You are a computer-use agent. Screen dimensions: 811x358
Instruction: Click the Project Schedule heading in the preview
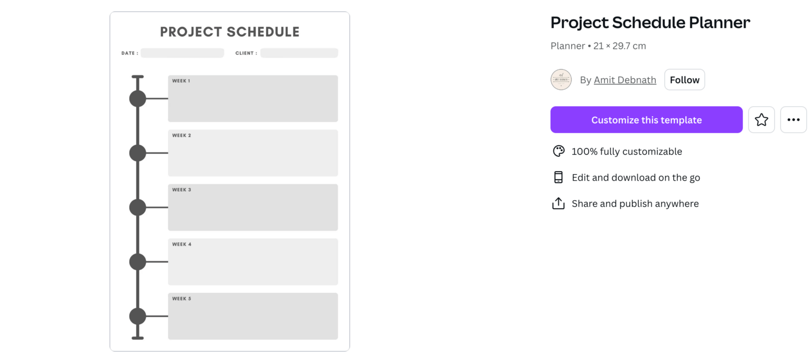coord(230,32)
